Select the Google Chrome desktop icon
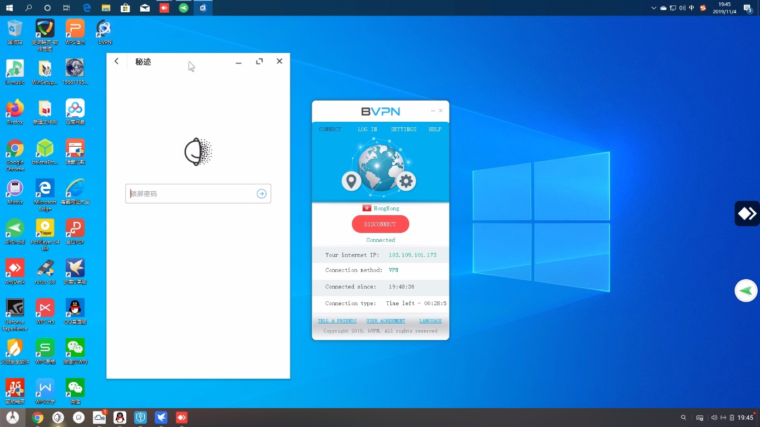 (x=15, y=155)
